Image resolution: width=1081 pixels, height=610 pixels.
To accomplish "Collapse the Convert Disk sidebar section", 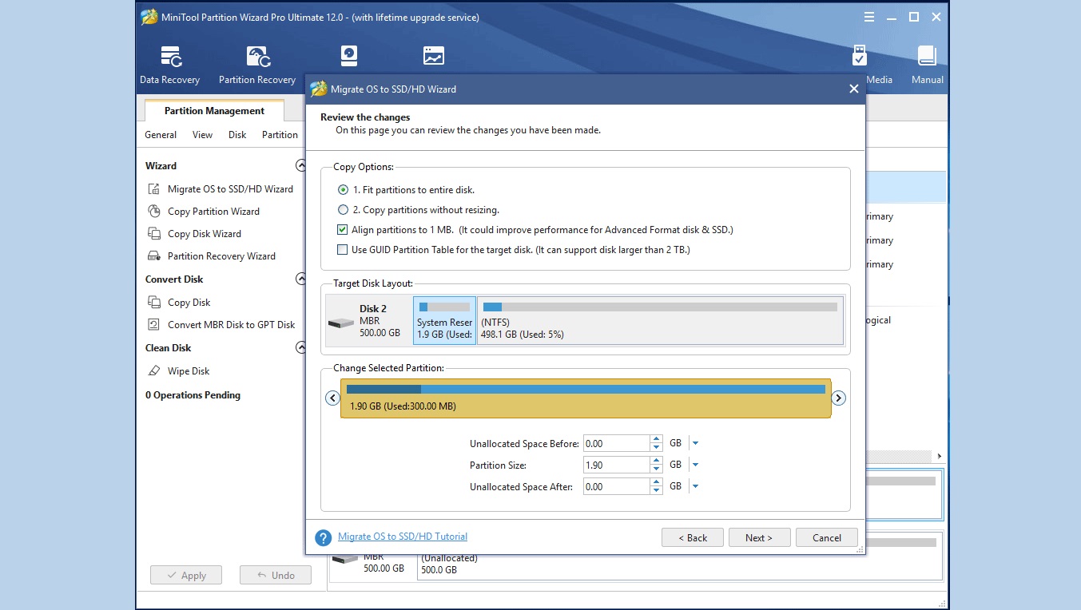I will pos(300,279).
